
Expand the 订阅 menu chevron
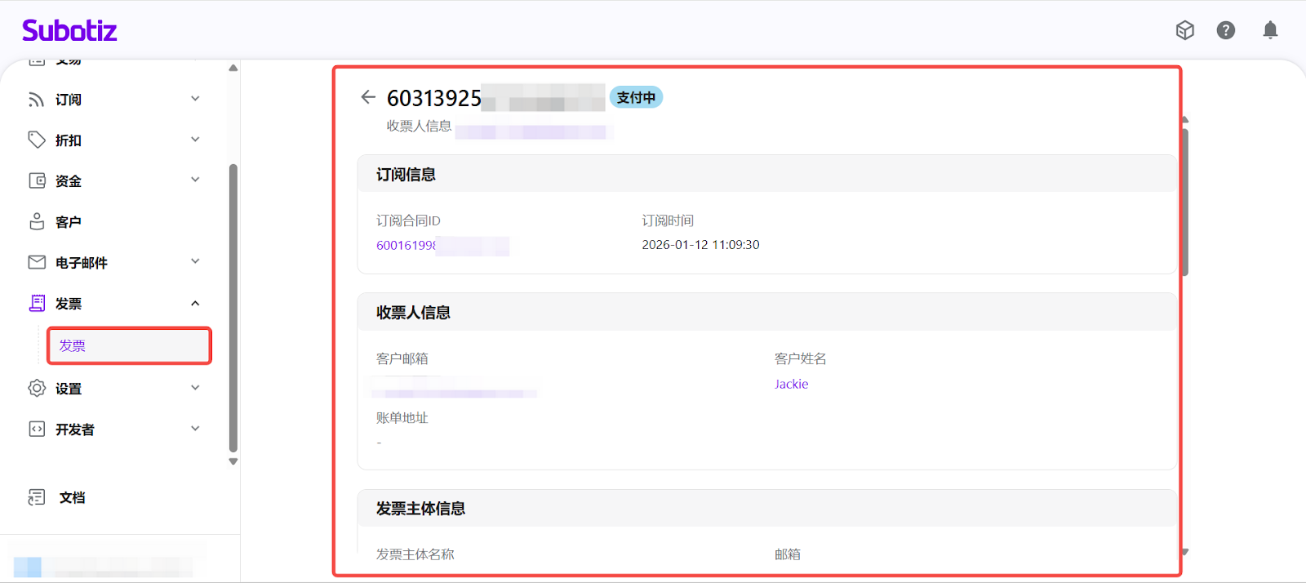pyautogui.click(x=195, y=99)
